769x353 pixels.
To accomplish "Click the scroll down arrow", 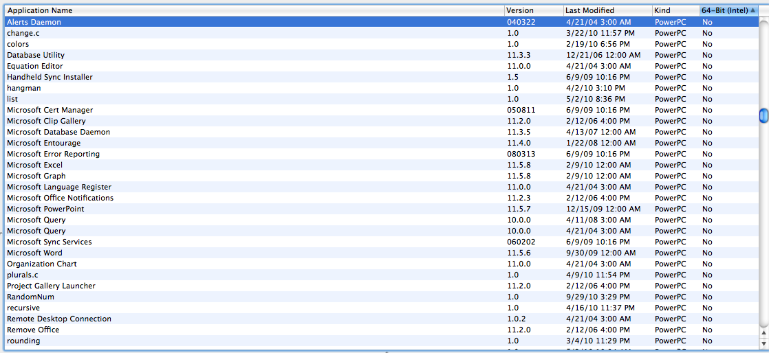I will coord(763,343).
